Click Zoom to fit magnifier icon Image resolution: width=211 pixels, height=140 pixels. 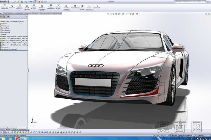pyautogui.click(x=108, y=14)
